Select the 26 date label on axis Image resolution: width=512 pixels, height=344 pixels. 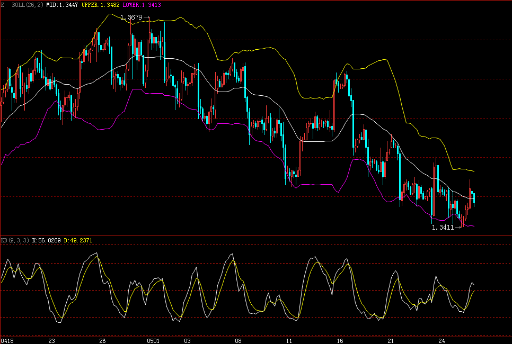coord(102,341)
